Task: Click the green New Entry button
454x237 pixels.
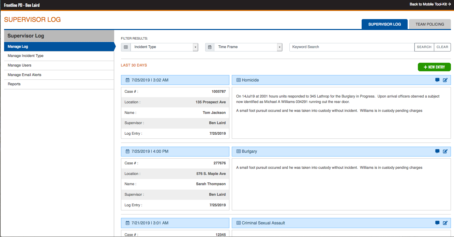Action: (434, 67)
